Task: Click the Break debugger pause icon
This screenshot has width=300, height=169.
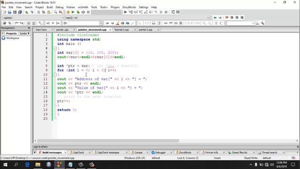Action: pyautogui.click(x=161, y=12)
